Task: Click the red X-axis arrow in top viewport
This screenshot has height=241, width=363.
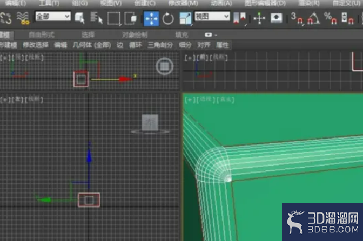Action: point(126,79)
